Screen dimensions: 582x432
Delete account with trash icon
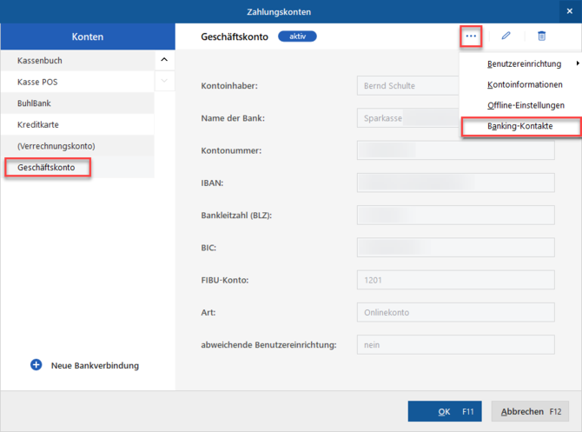(x=541, y=36)
